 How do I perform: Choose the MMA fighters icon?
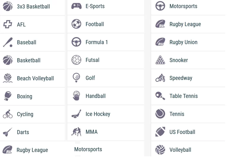point(76,132)
